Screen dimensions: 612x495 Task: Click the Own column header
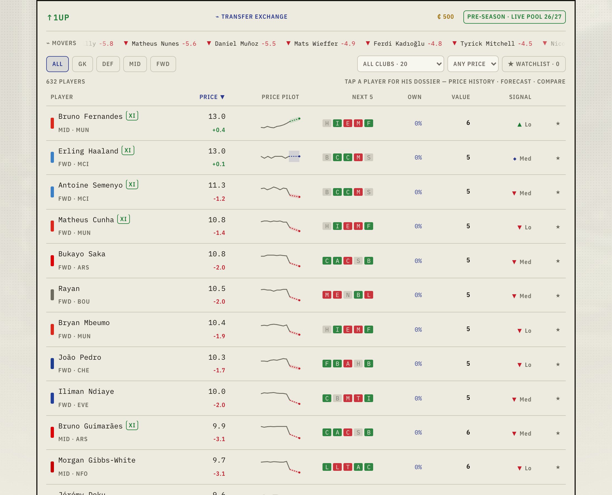click(x=415, y=97)
